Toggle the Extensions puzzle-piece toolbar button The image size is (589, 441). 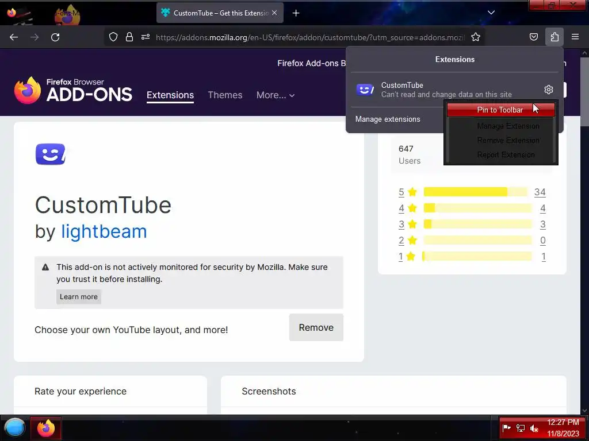[x=554, y=37]
